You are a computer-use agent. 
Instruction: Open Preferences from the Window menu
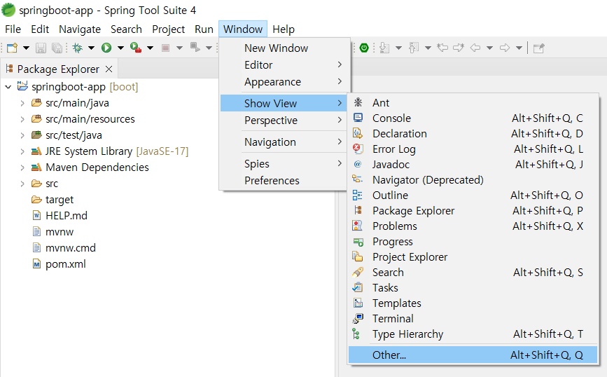coord(284,181)
